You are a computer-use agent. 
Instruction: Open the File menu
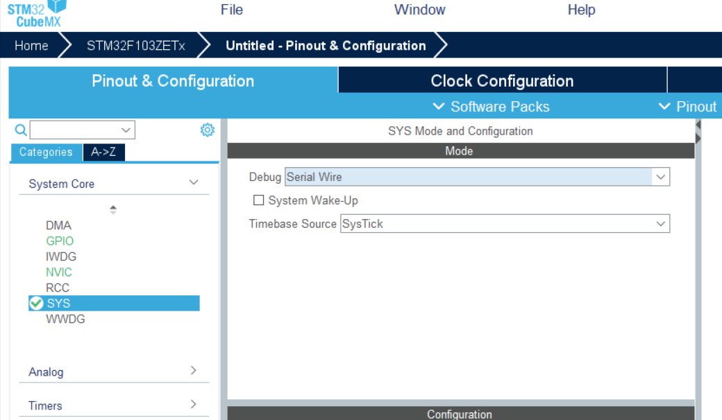[x=232, y=10]
